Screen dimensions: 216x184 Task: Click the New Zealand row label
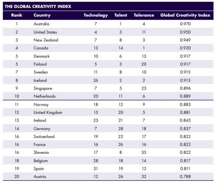tap(46, 40)
